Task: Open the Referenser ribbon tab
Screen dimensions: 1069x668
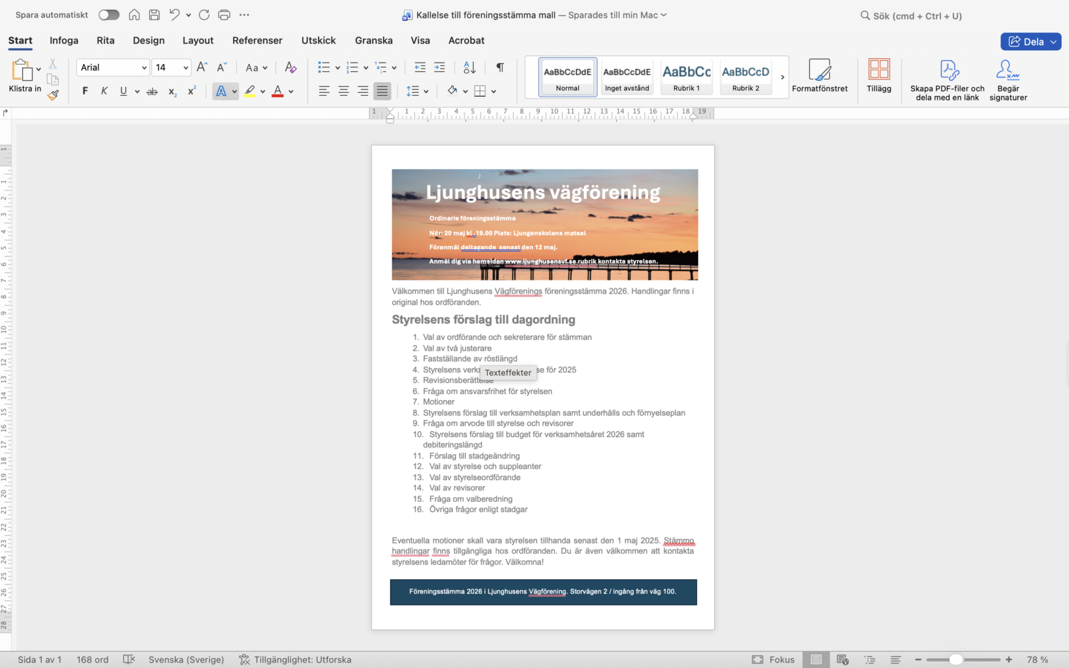Action: (257, 40)
